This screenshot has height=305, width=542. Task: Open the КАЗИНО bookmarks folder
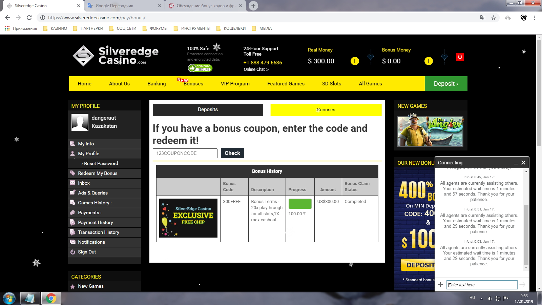(55, 28)
